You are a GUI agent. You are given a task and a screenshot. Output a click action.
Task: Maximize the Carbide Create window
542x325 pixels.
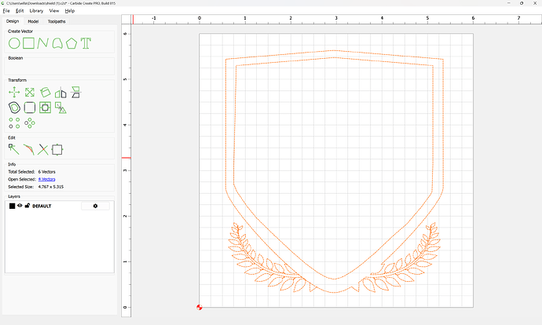point(522,3)
